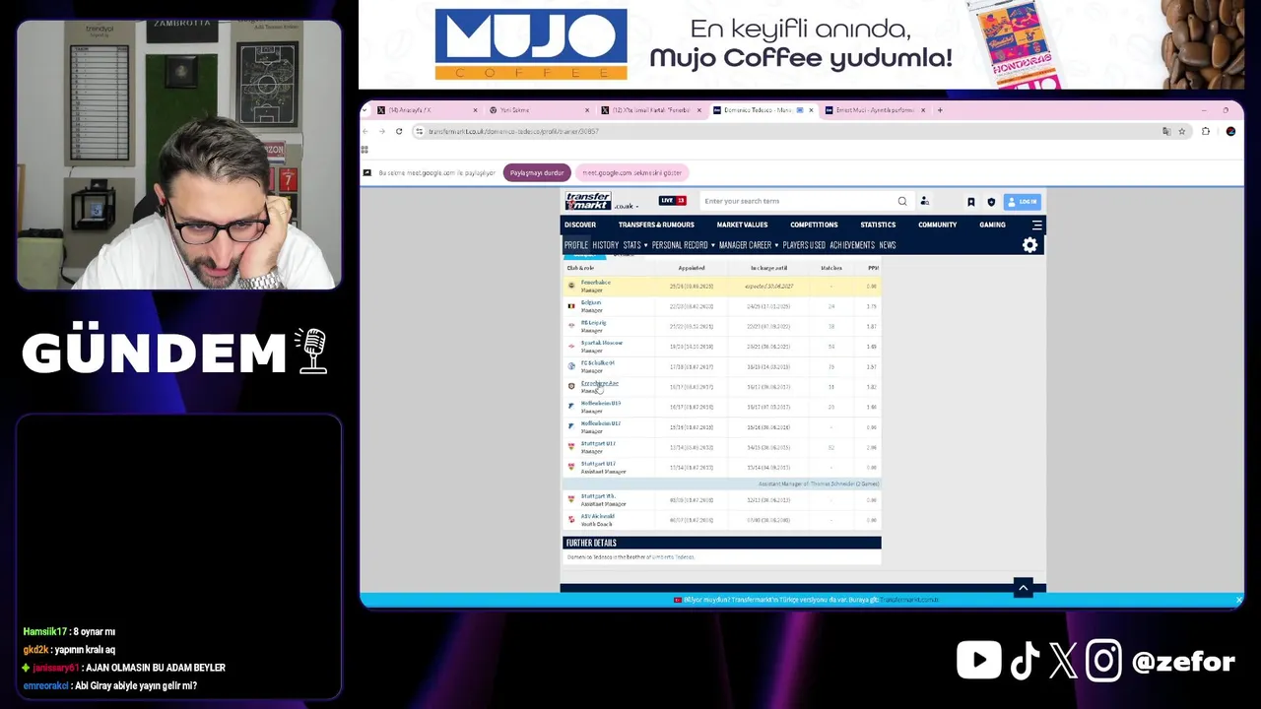Open YouTube logo in the overlay
The image size is (1261, 709).
(978, 661)
